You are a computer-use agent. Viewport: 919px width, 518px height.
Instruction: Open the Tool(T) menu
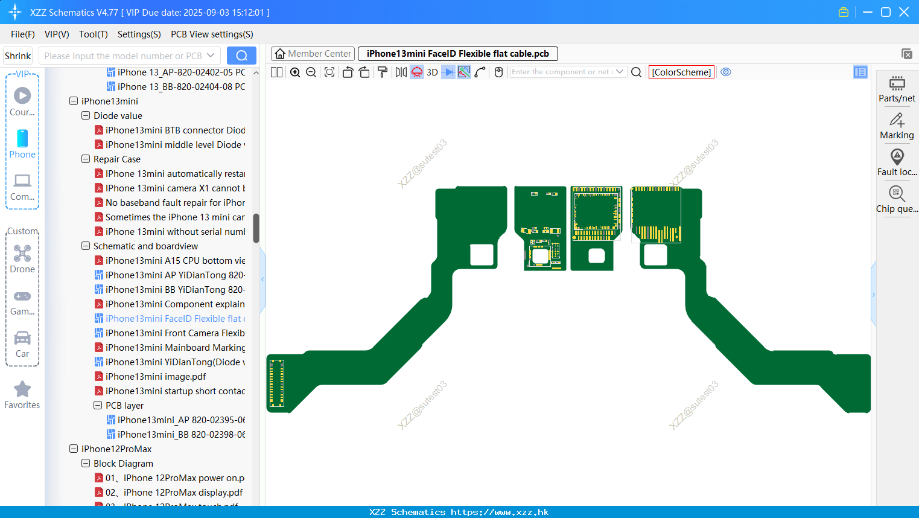[x=94, y=34]
